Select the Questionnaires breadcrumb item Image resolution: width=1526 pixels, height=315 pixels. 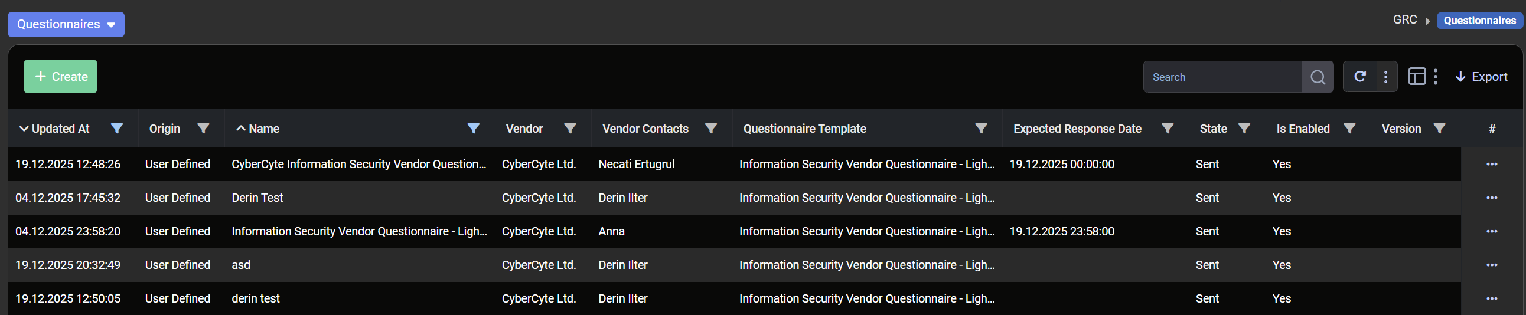[1479, 20]
